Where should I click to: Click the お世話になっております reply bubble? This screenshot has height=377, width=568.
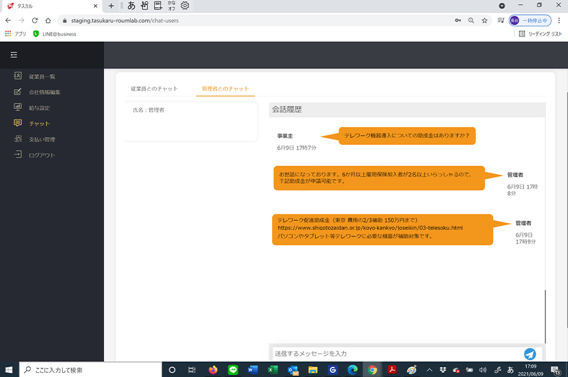pyautogui.click(x=379, y=178)
